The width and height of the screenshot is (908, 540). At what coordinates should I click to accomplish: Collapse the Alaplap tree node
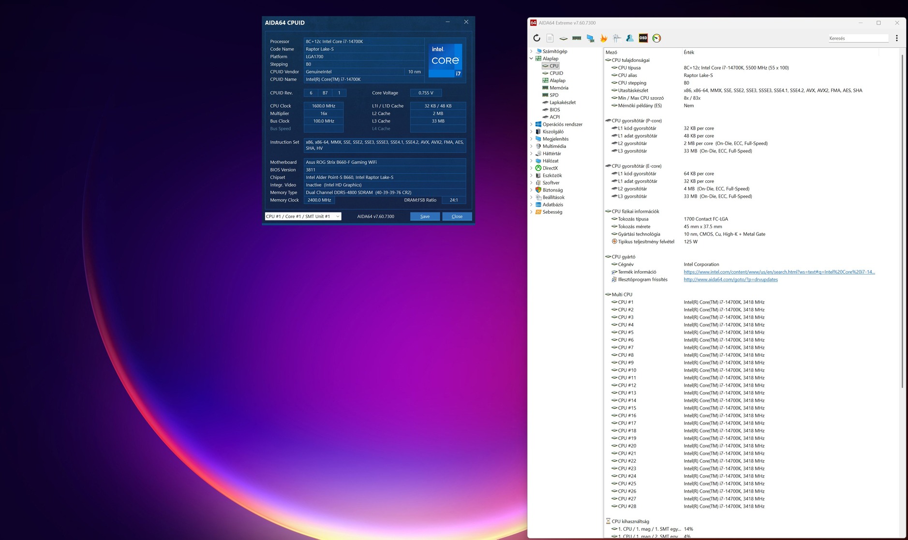pyautogui.click(x=531, y=58)
